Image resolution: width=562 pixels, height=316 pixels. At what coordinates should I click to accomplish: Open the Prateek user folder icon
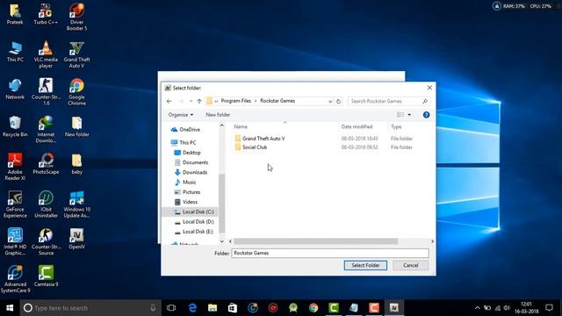pos(15,14)
